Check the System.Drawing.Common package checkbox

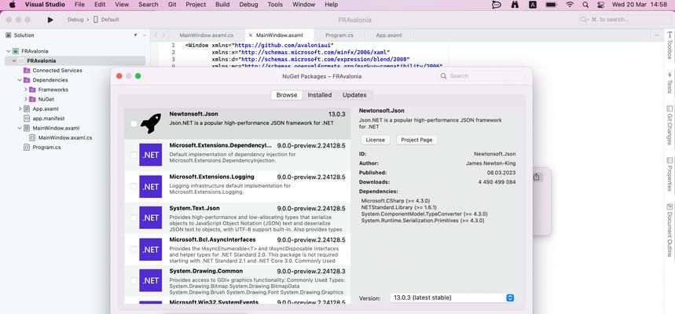pos(134,280)
